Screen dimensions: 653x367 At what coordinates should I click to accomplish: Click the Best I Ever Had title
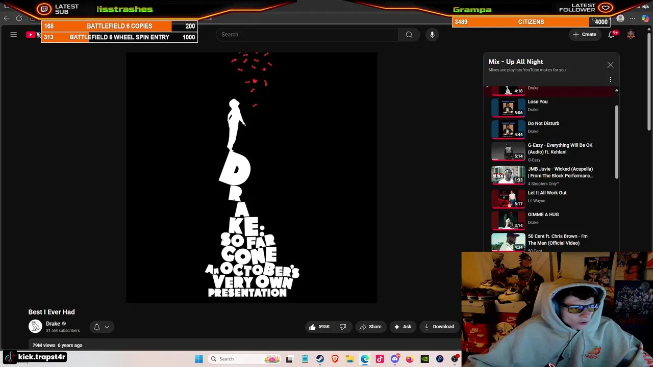52,312
